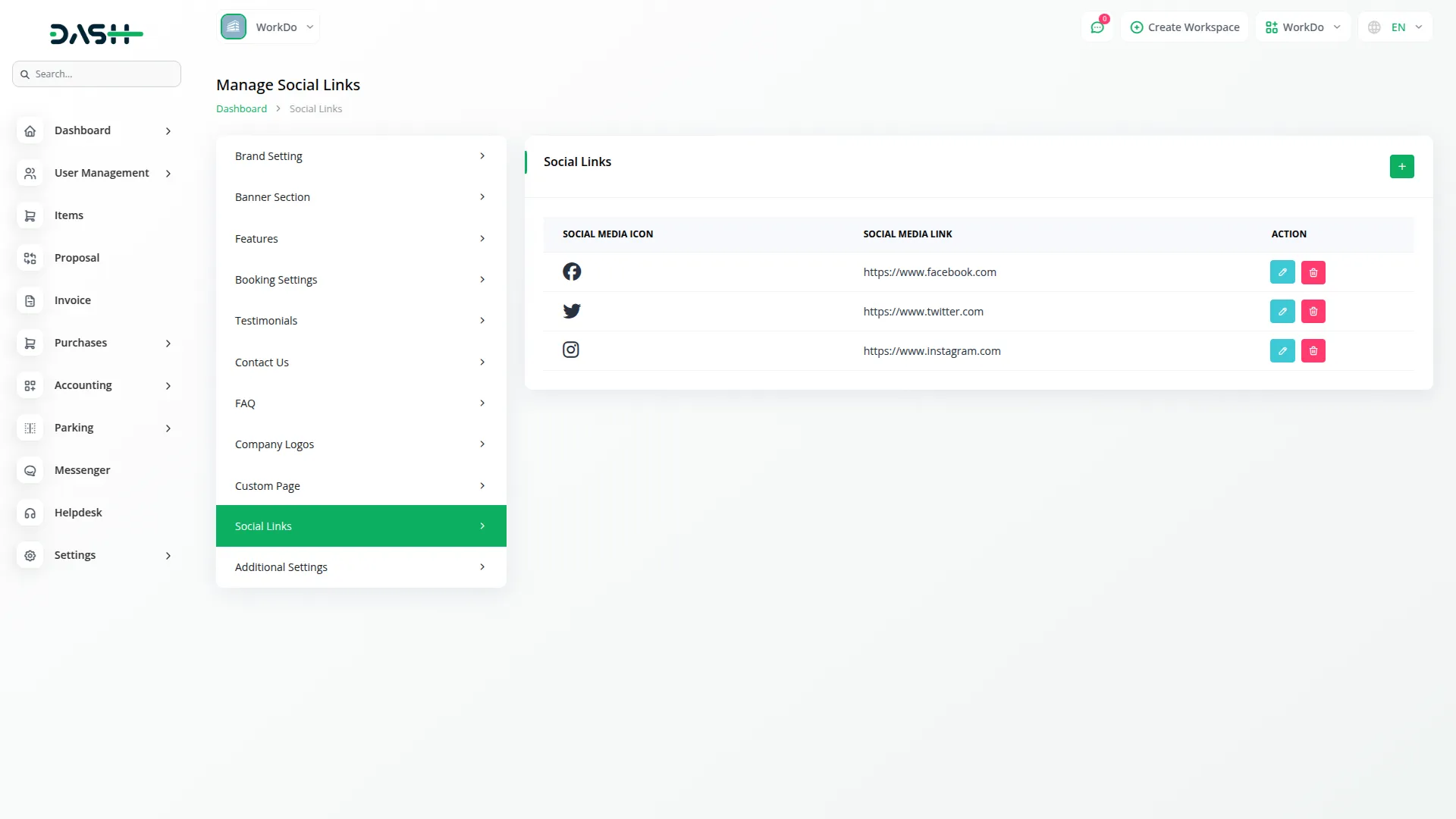Click the edit pencil for Instagram row
The height and width of the screenshot is (819, 1456).
tap(1282, 351)
